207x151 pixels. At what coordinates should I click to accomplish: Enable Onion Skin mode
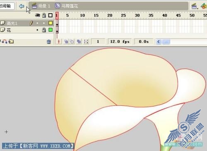pos(66,42)
